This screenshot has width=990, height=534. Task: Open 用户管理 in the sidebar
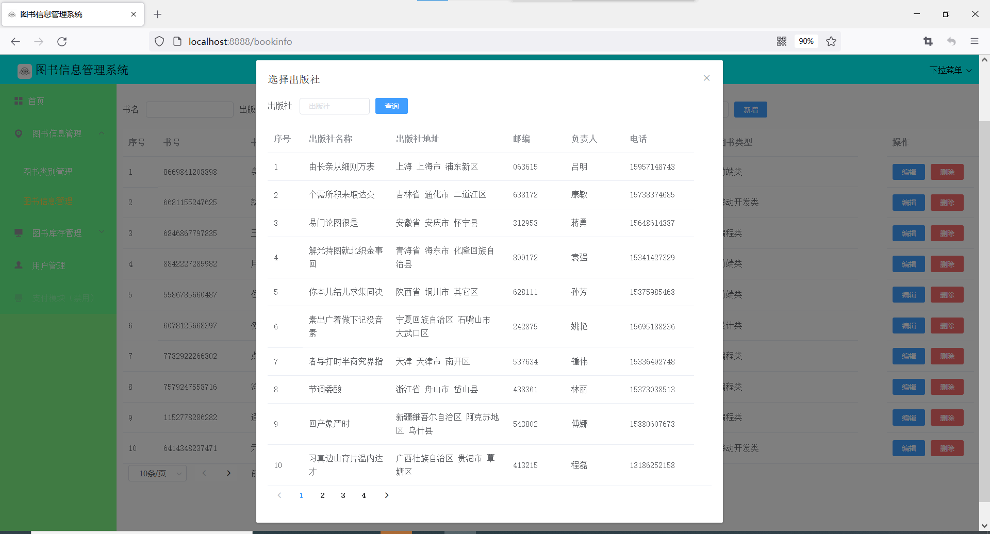pyautogui.click(x=58, y=265)
